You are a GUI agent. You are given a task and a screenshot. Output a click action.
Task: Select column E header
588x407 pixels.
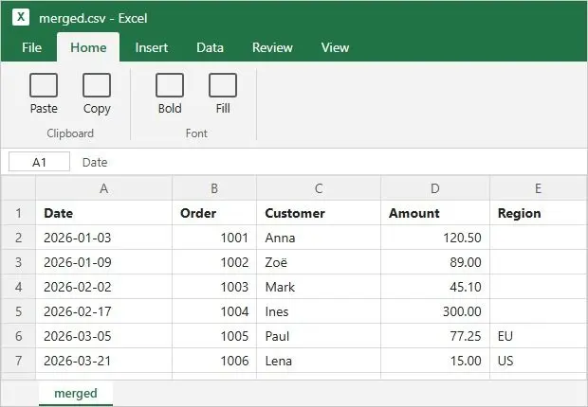[x=539, y=188]
